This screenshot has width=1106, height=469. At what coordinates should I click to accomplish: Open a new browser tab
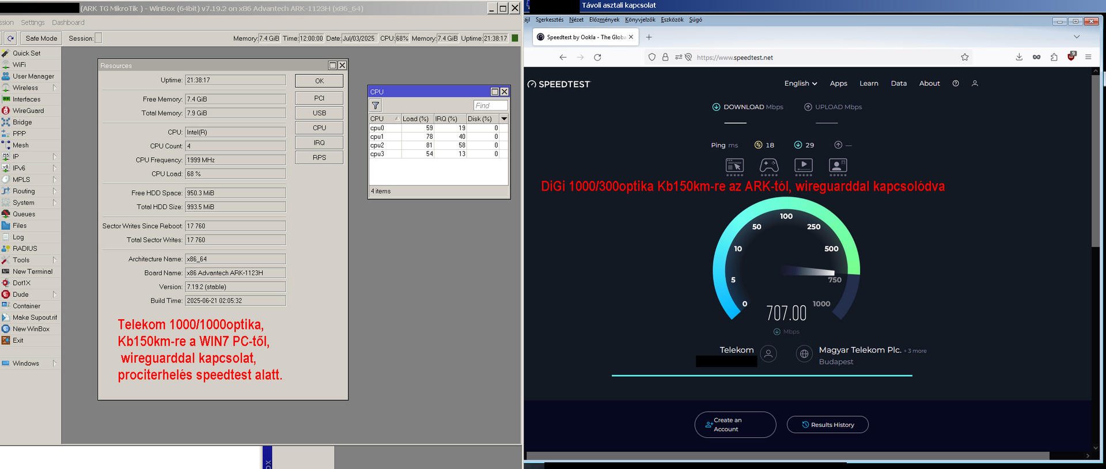point(649,37)
